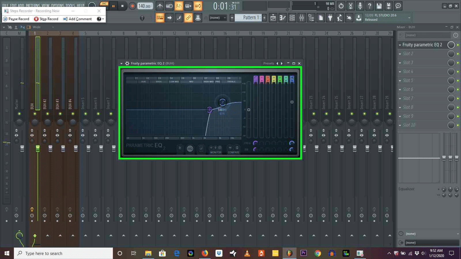The height and width of the screenshot is (259, 461).
Task: Open Premiere Pro from the Windows taskbar
Action: point(303,253)
